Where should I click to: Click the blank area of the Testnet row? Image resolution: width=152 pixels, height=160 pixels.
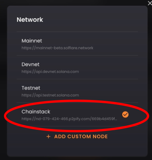point(109,91)
